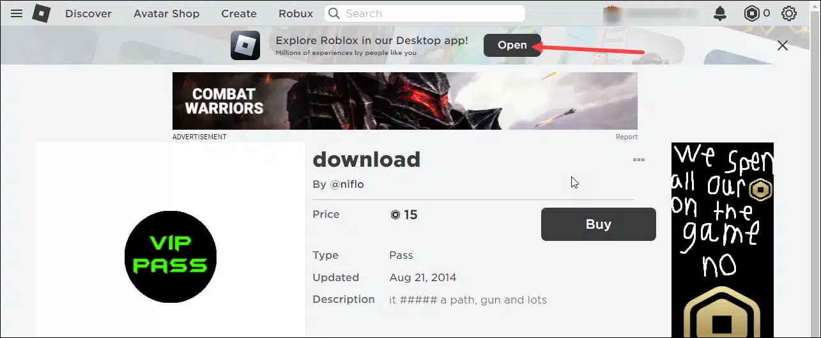Viewport: 821px width, 338px height.
Task: Open the Create menu item
Action: click(x=239, y=13)
